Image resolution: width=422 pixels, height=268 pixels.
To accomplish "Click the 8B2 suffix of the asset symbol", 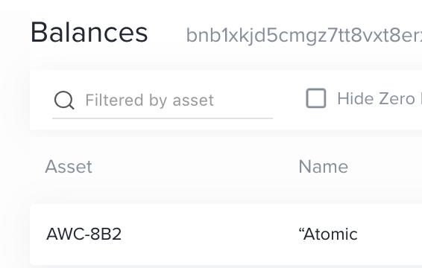I will coord(106,234).
